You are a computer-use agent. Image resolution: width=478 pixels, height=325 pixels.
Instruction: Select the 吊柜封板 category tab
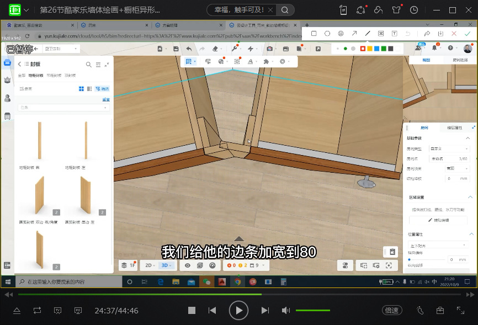pyautogui.click(x=54, y=75)
